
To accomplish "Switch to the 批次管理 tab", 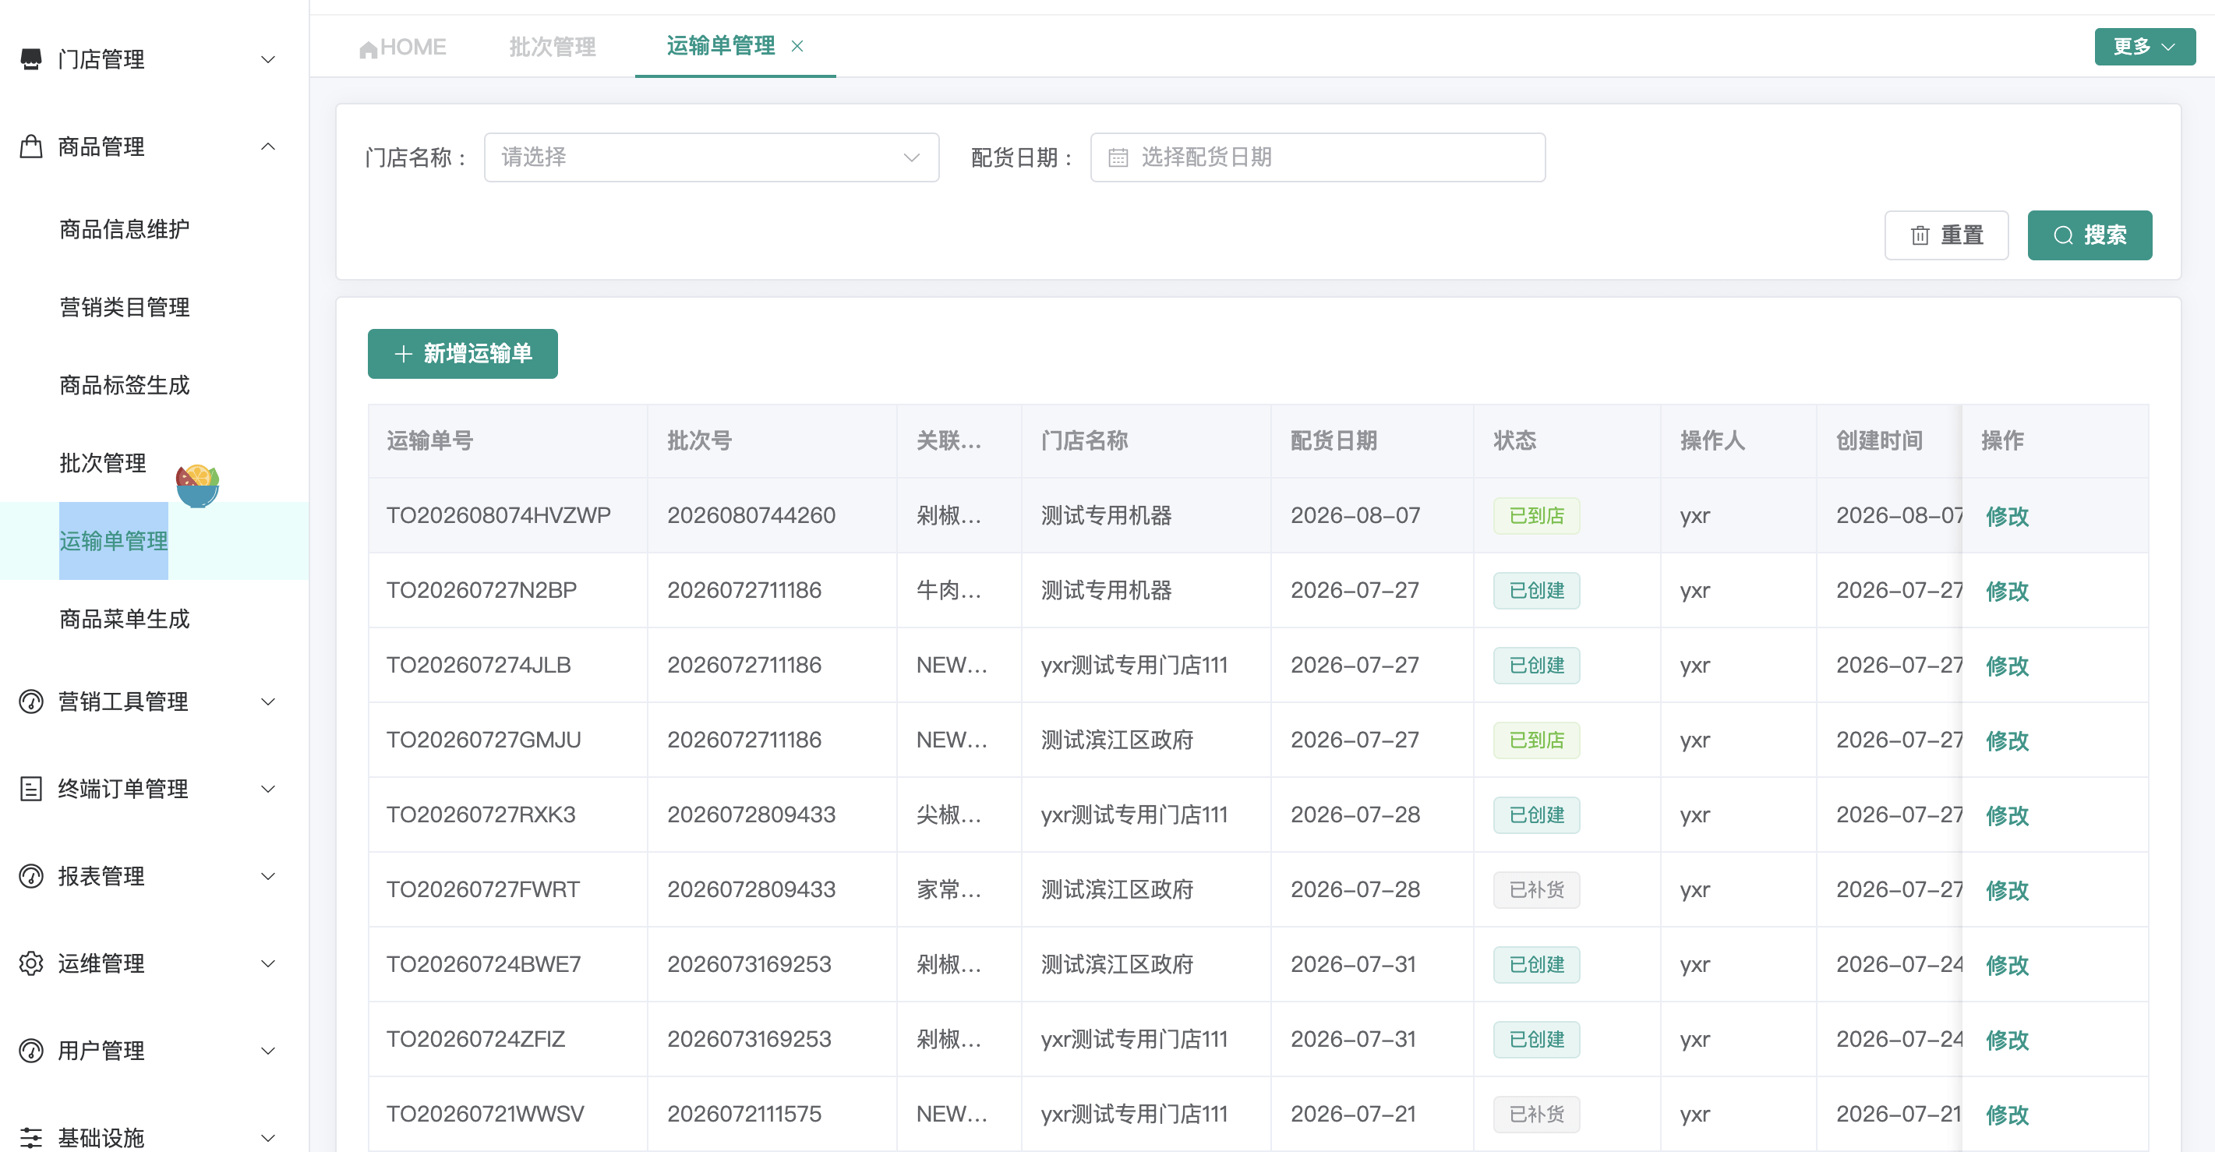I will click(x=552, y=48).
